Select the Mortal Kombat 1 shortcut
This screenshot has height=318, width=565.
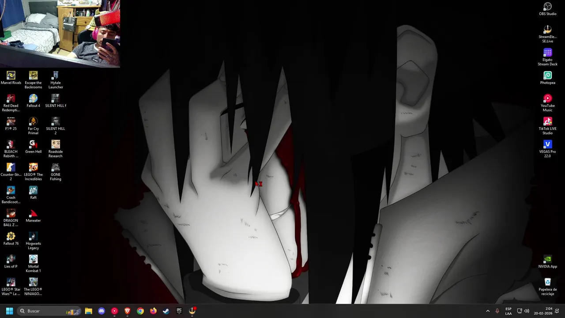coord(33,264)
